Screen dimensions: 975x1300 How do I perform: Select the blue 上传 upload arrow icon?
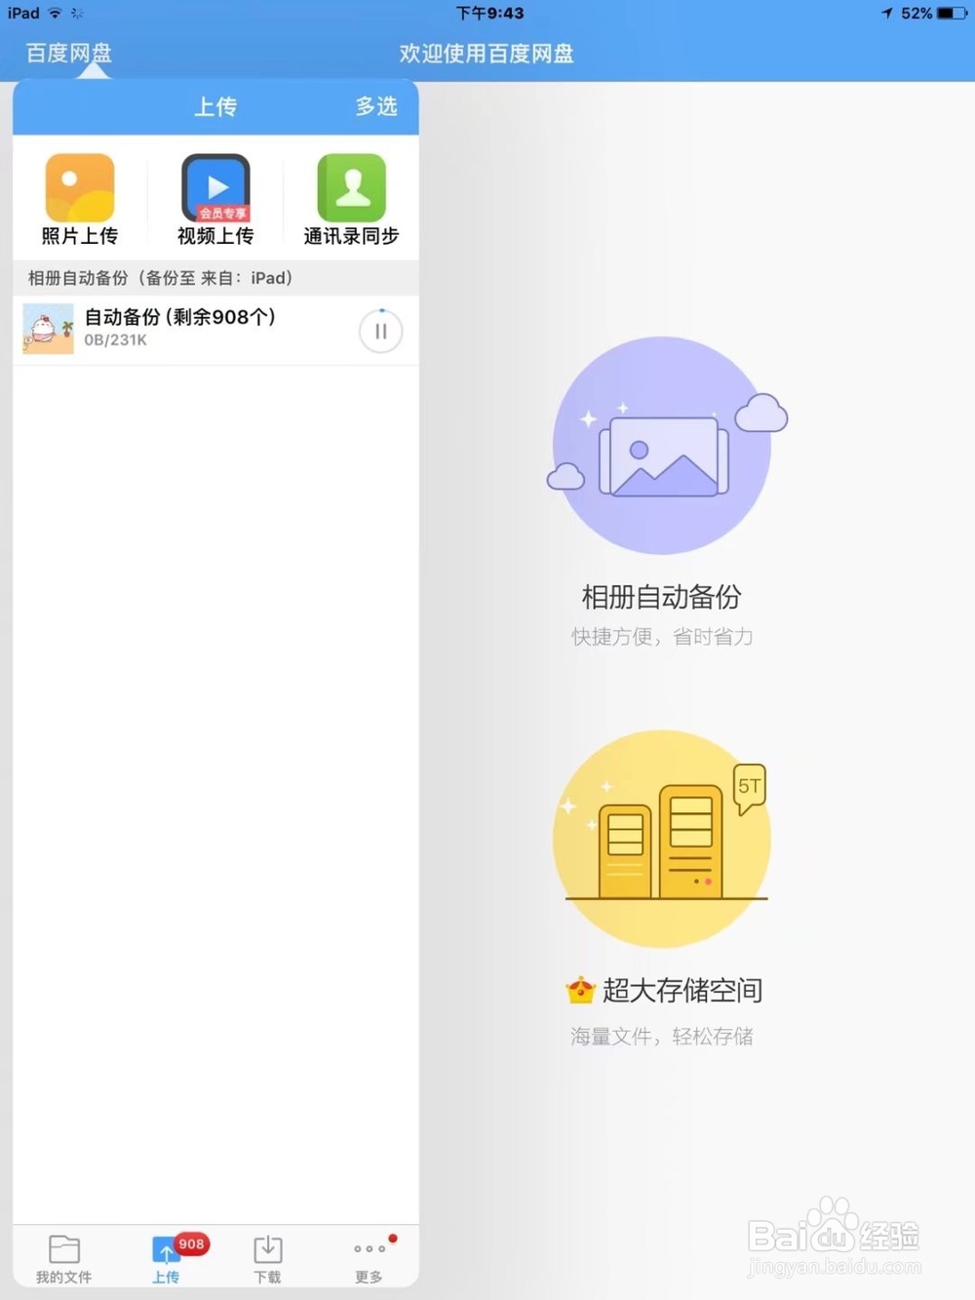point(166,1248)
